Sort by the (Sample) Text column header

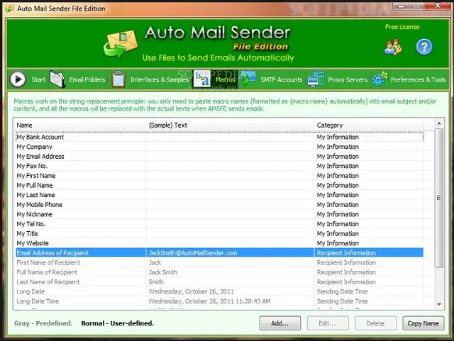[230, 125]
